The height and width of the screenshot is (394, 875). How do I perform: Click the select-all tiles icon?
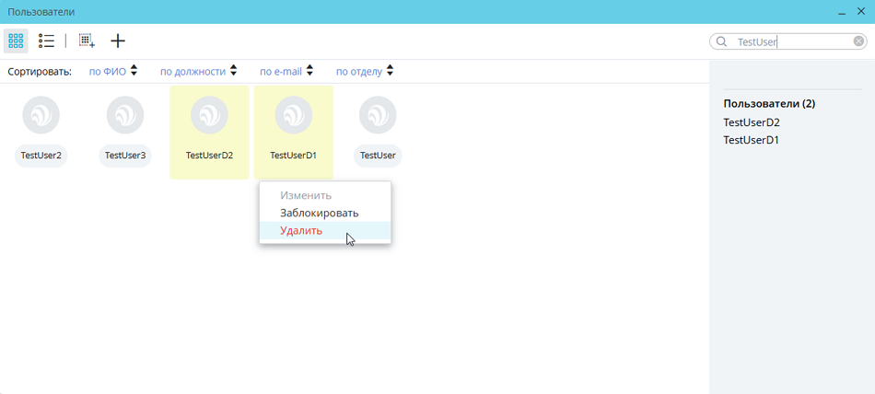[87, 41]
